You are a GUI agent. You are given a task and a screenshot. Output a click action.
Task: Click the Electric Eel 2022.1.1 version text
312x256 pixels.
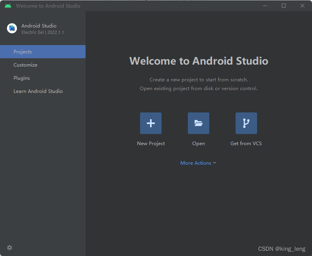point(43,32)
